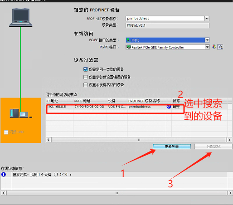233x205 pixels.
Task: Click the 设备类型 PNGWL V2.1 field
Action: coord(167,25)
